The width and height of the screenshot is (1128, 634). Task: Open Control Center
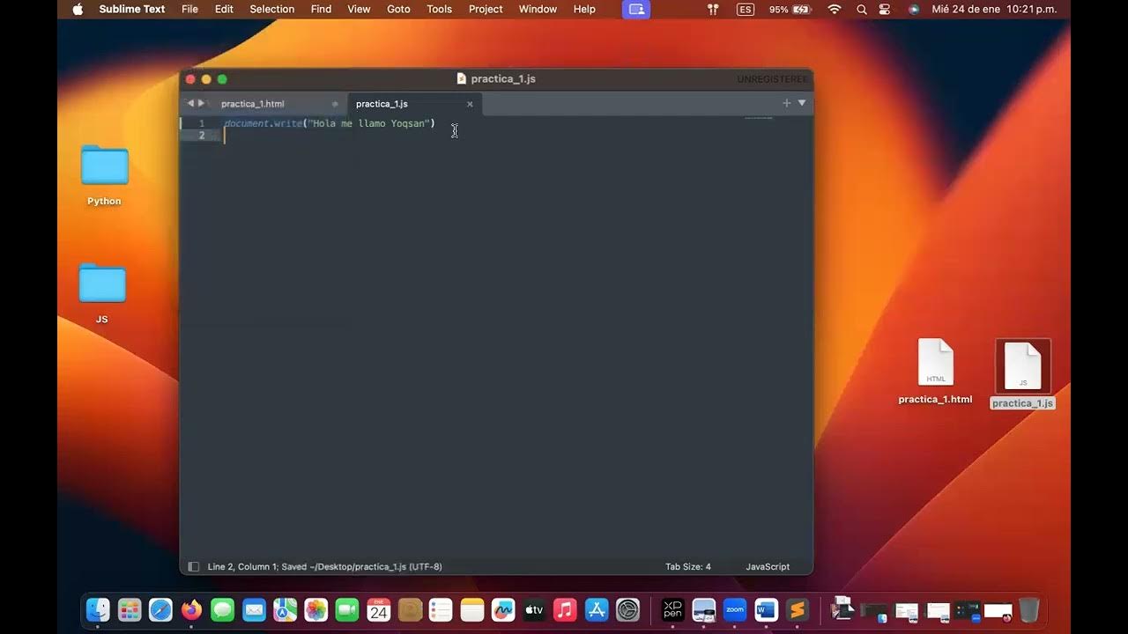pos(885,10)
